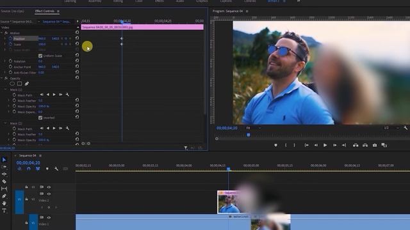Image resolution: width=410 pixels, height=230 pixels.
Task: Step forward one frame in Program Monitor
Action: 334,145
